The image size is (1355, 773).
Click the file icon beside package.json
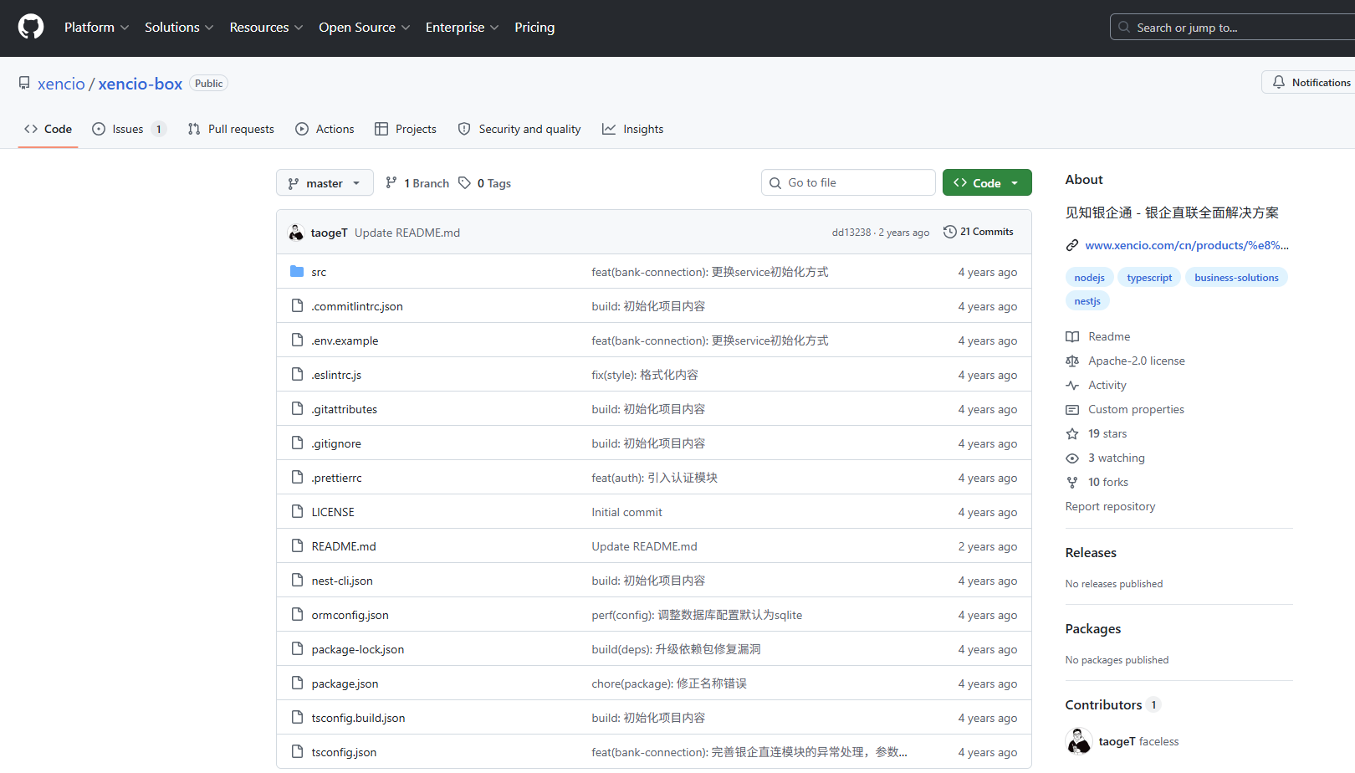(x=297, y=683)
